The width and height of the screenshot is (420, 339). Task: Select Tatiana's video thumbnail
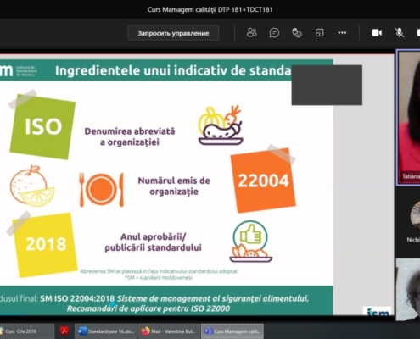(408, 118)
